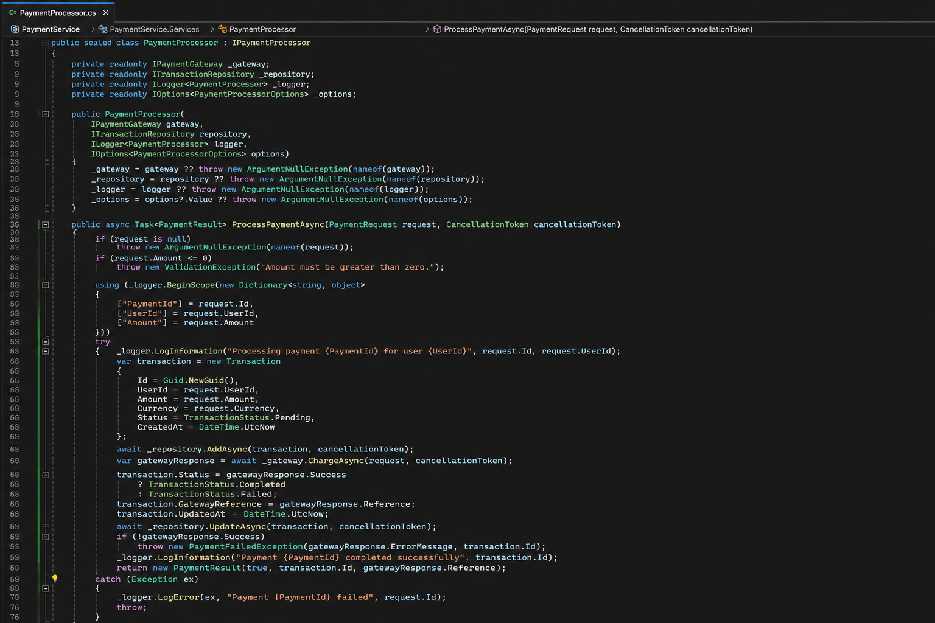Collapse the PaymentProcessor constructor block
The width and height of the screenshot is (935, 623).
pyautogui.click(x=46, y=114)
